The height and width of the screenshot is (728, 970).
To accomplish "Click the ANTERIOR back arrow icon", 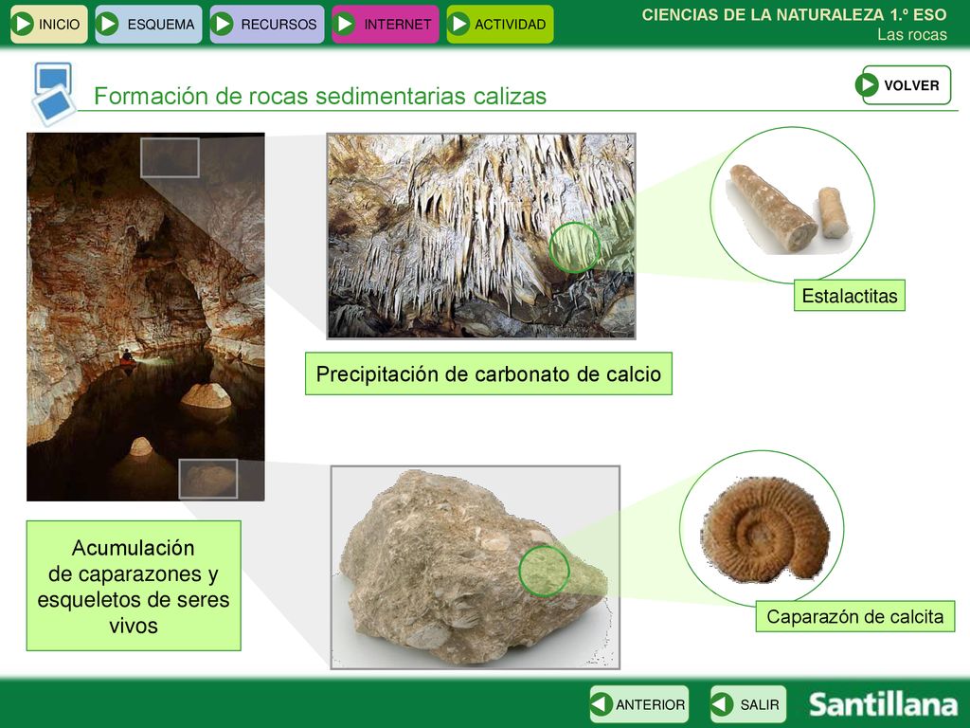I will pyautogui.click(x=602, y=704).
